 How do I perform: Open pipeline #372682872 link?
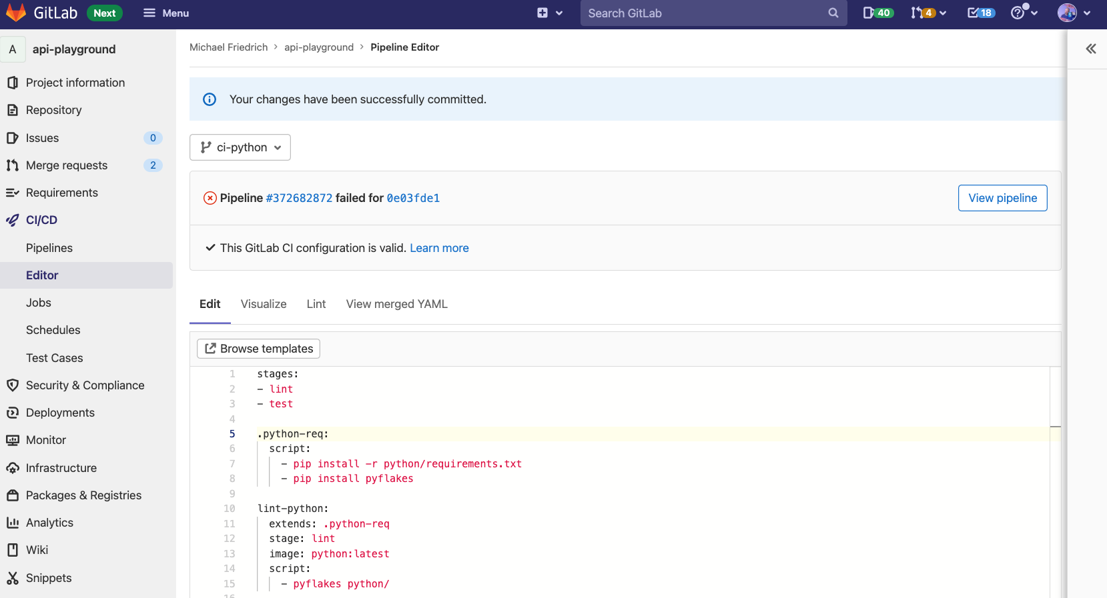pyautogui.click(x=299, y=198)
